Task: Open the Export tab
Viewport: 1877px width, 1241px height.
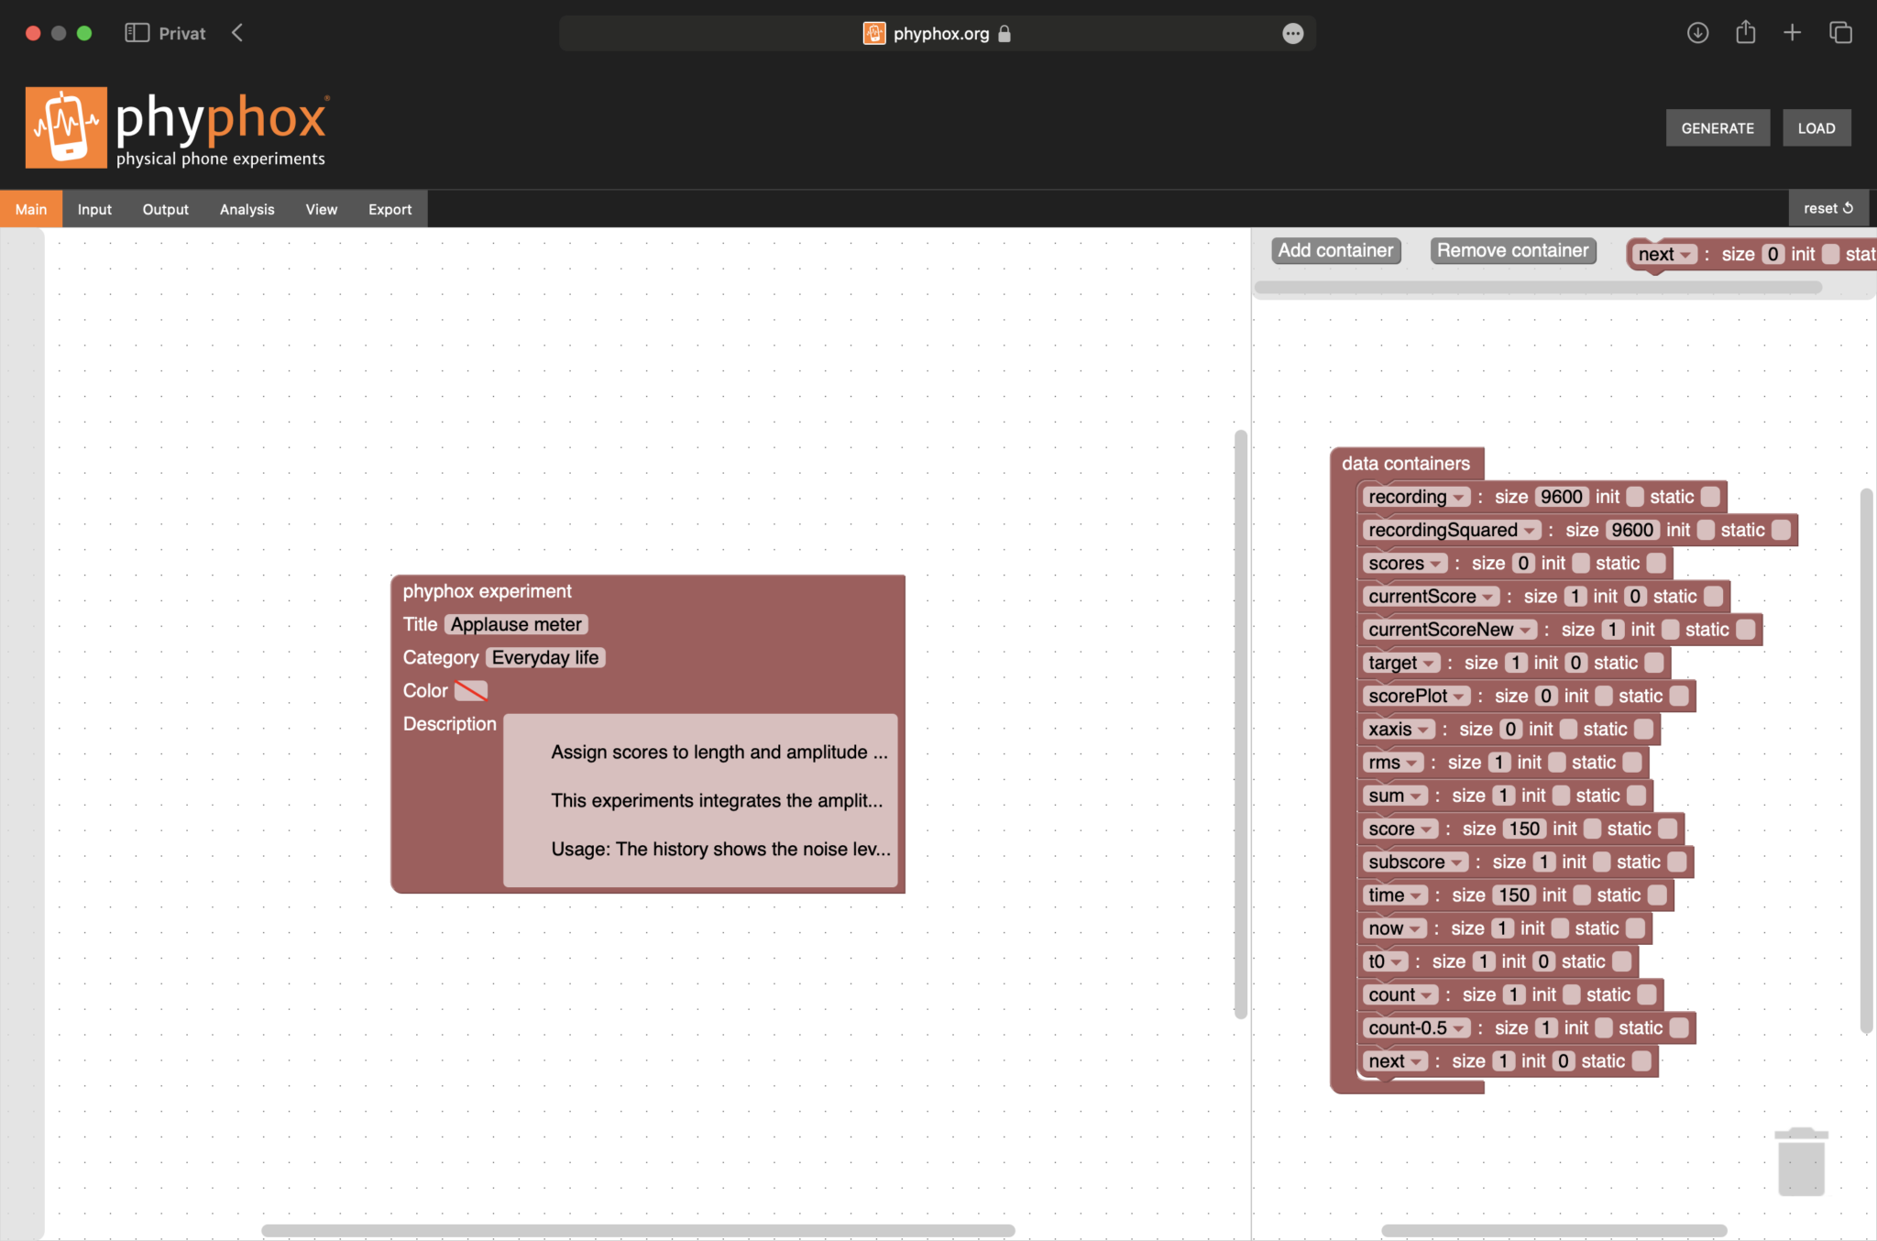Action: (390, 209)
